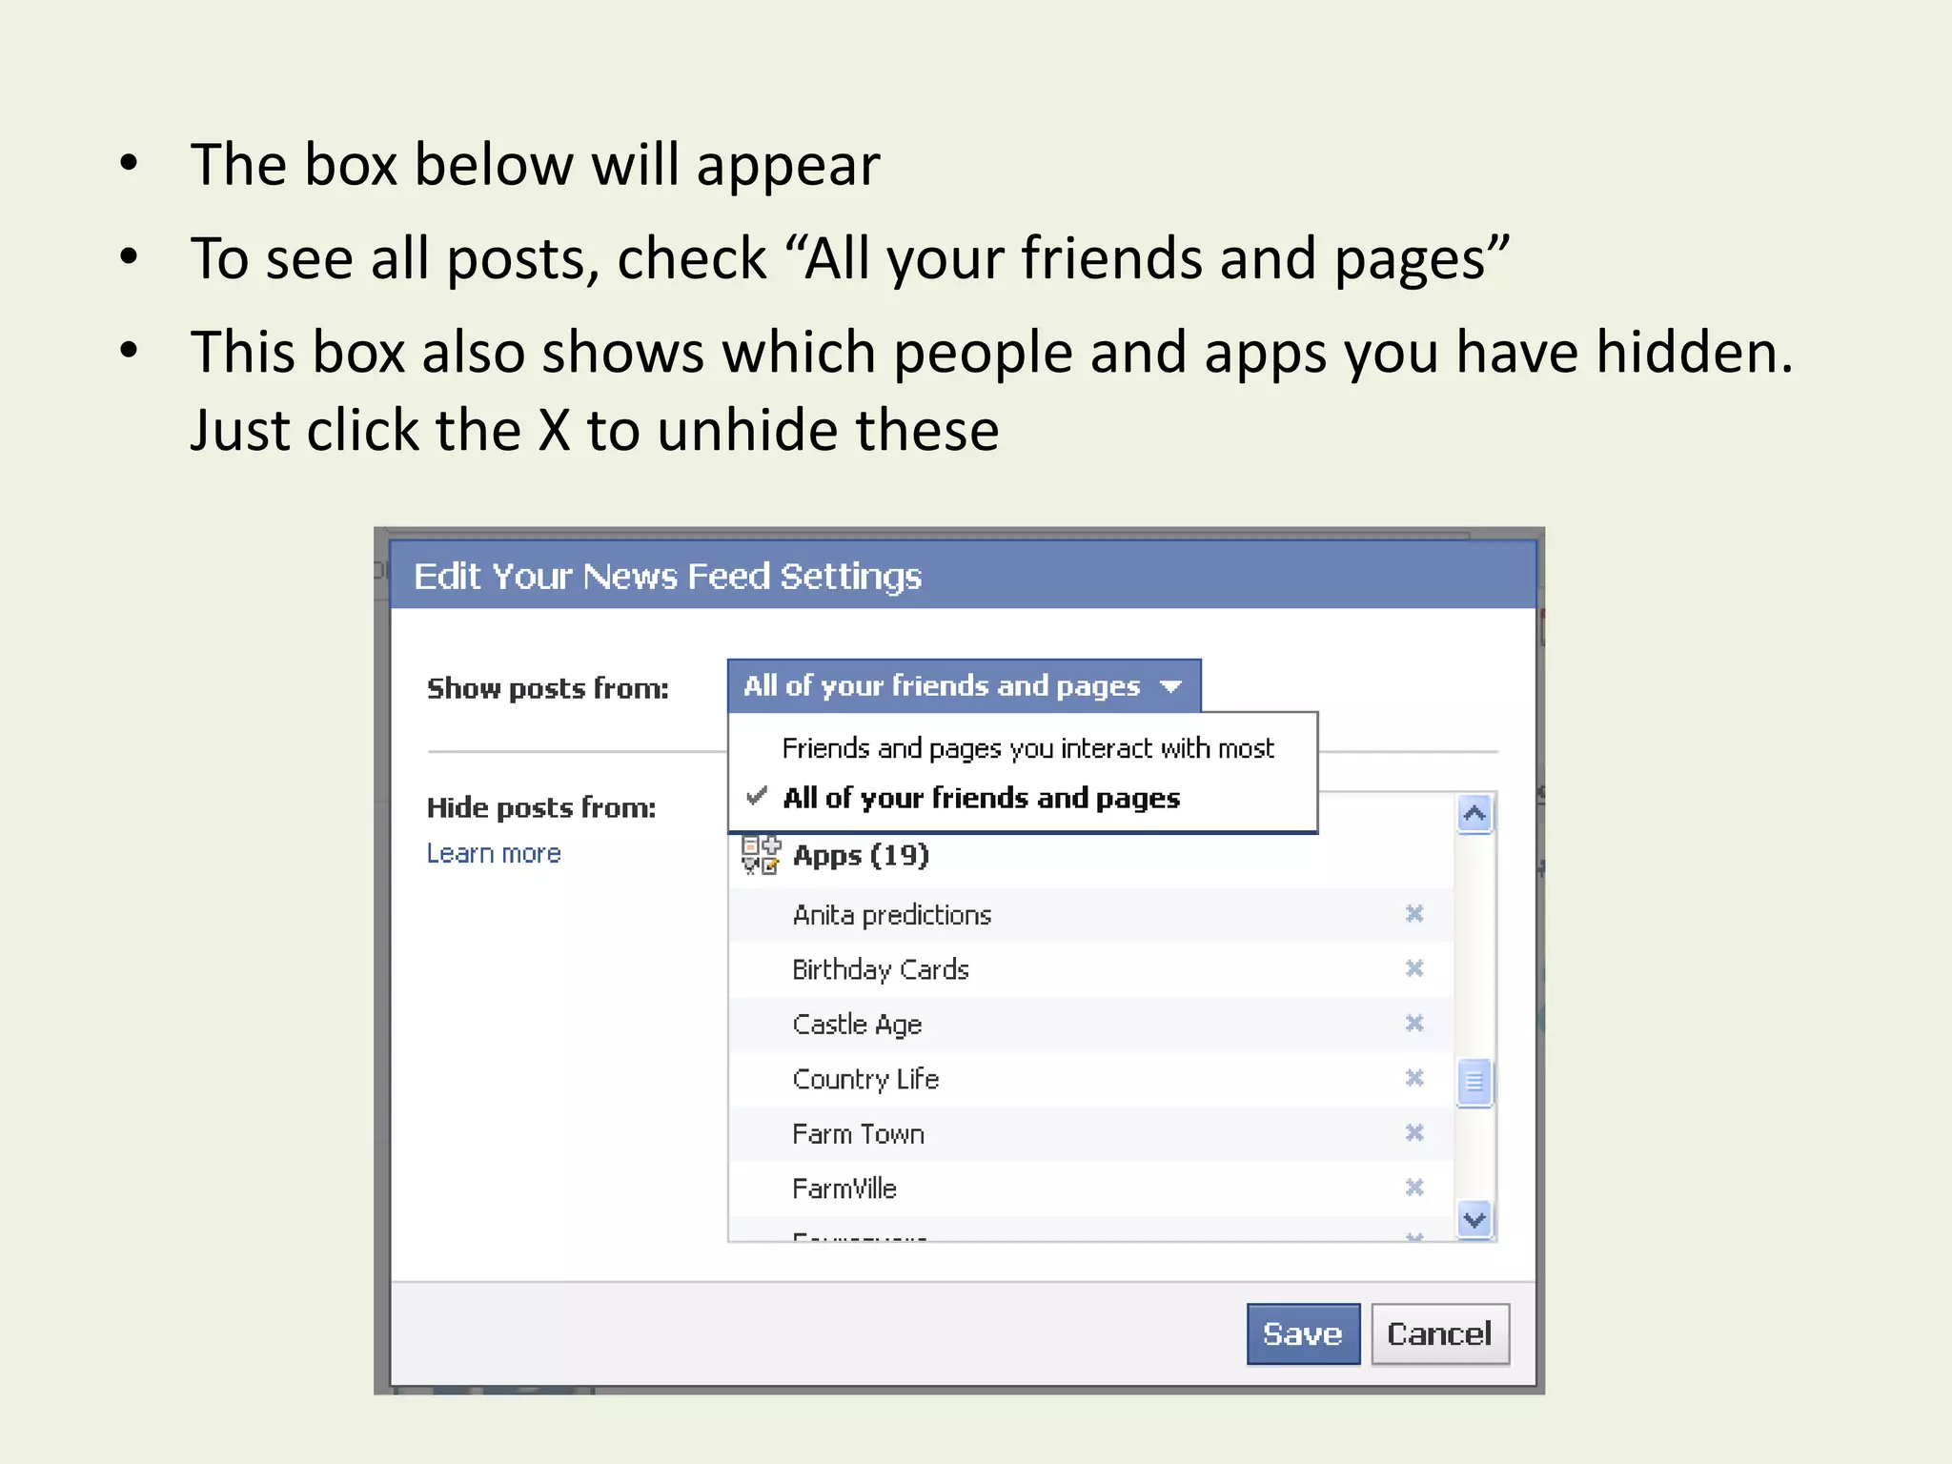
Task: Select the Country Life entry
Action: (1091, 1079)
